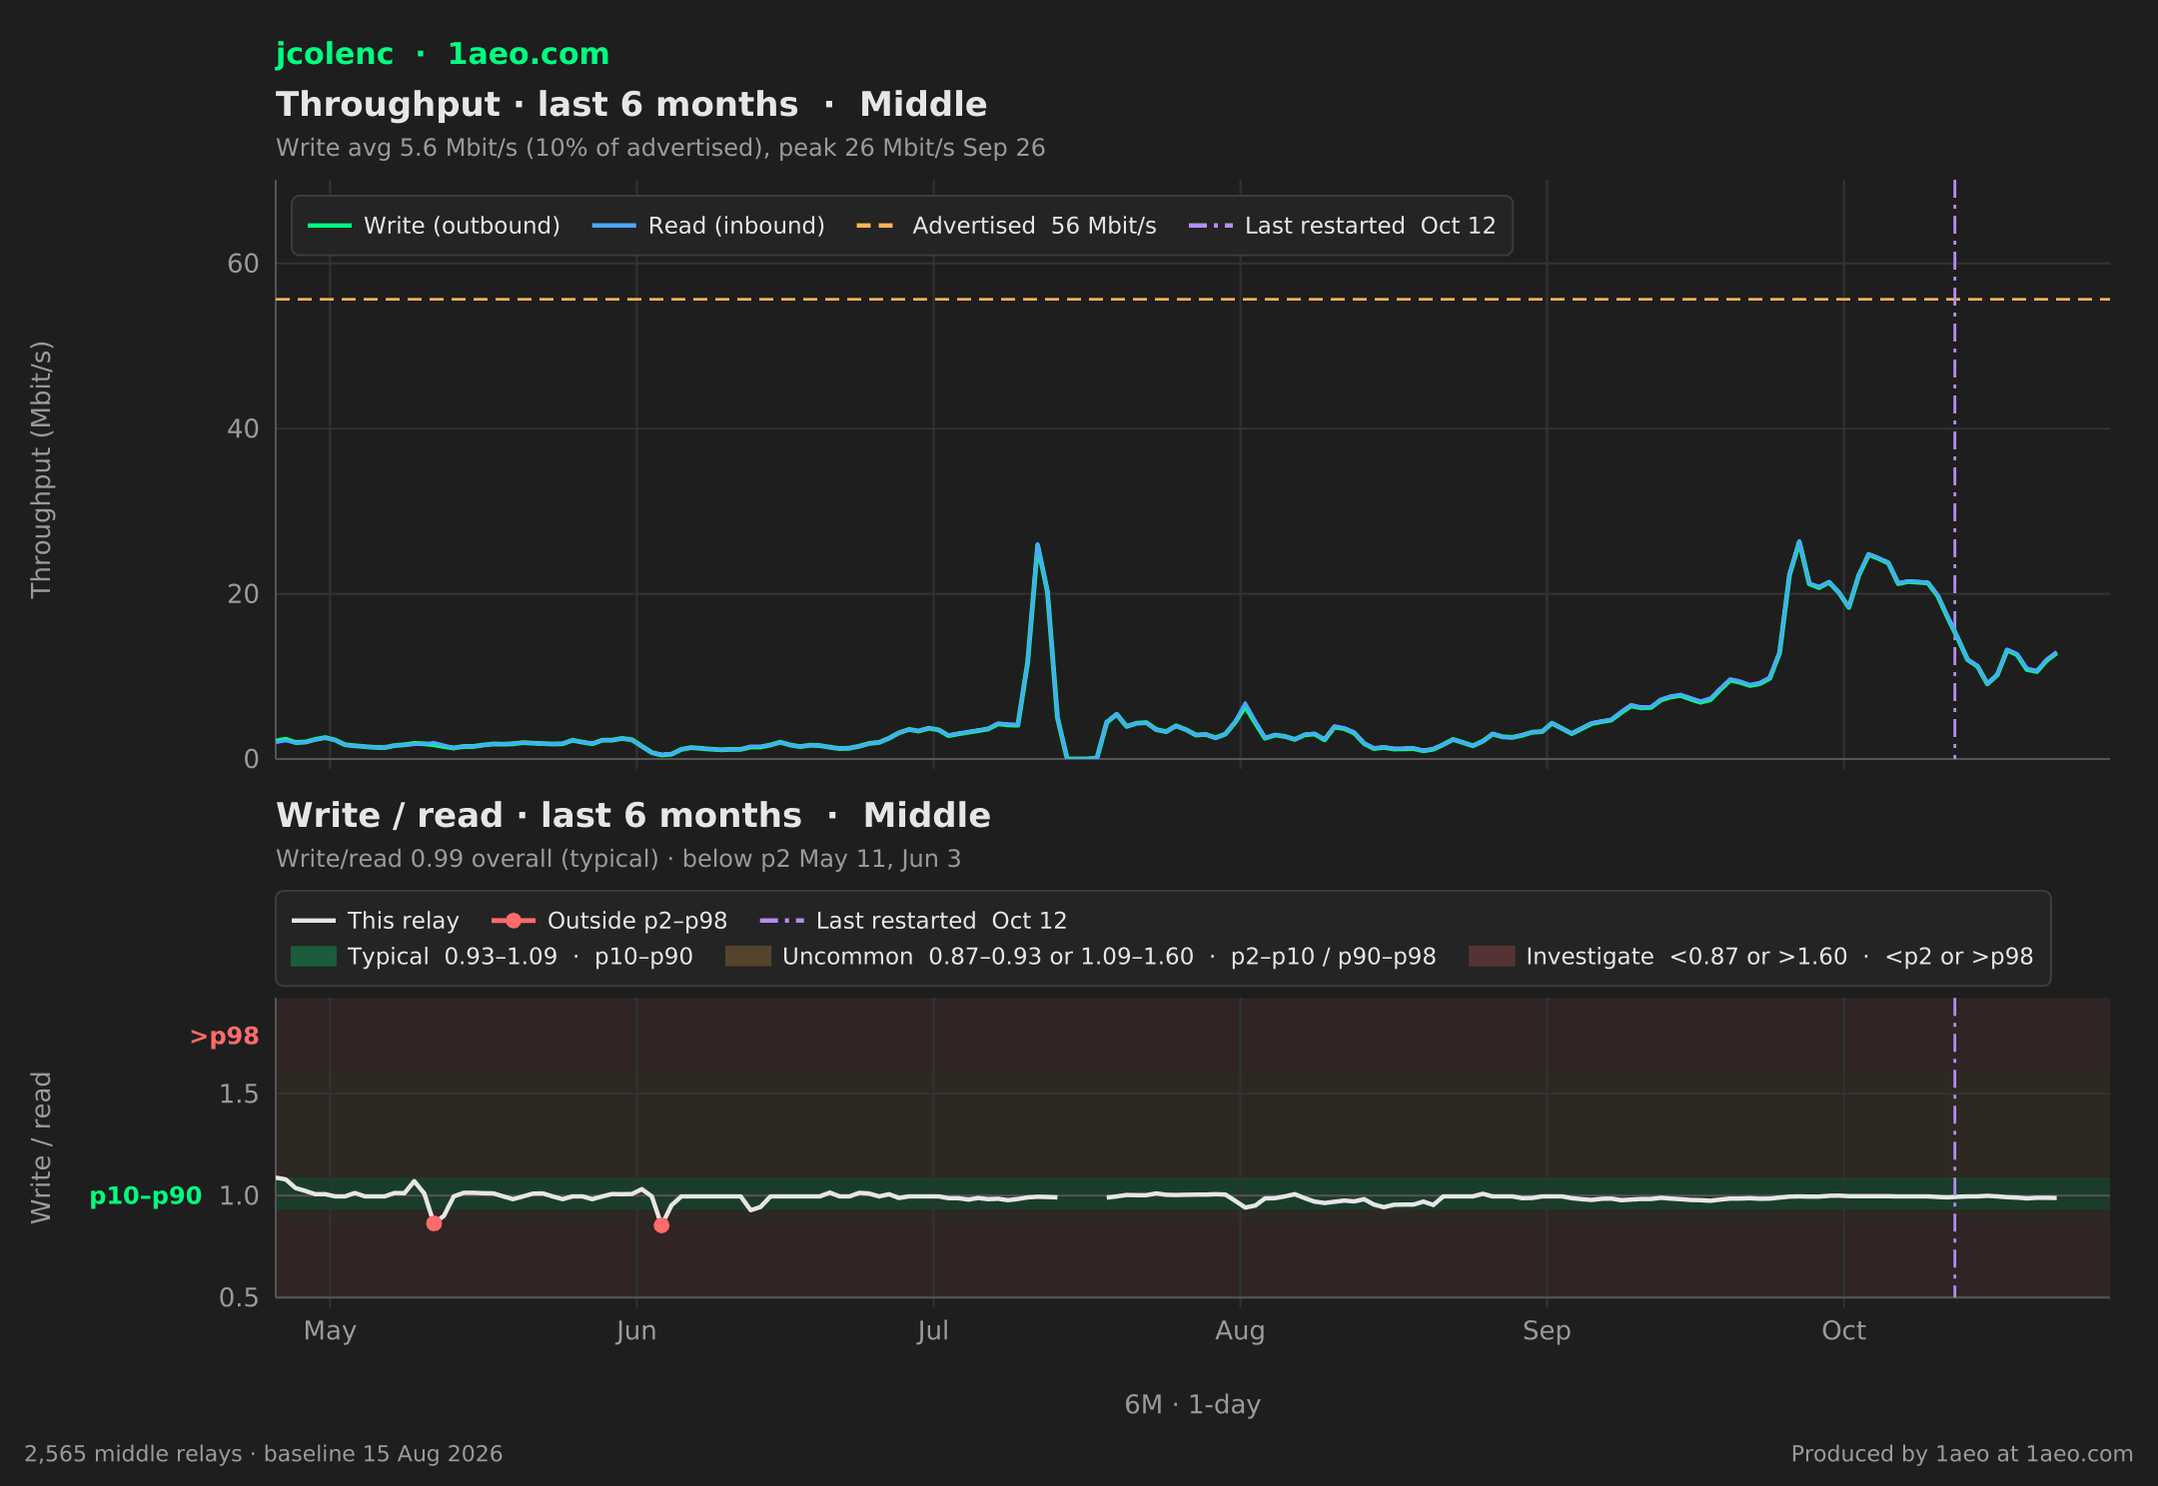The height and width of the screenshot is (1486, 2158).
Task: Click the 1.5 ratio axis tick
Action: point(239,1095)
